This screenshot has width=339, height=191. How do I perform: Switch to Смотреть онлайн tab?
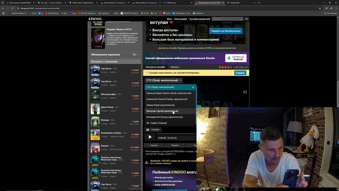click(155, 67)
